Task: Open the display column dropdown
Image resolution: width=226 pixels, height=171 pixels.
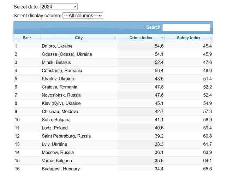Action: coord(83,16)
